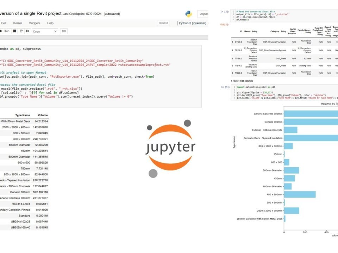Click the 300 x 600mm table row label
The height and width of the screenshot is (253, 338).
(x=21, y=133)
